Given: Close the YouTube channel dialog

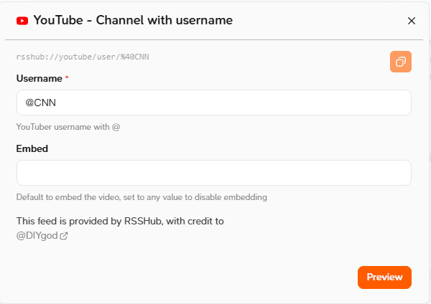Looking at the screenshot, I should (411, 21).
